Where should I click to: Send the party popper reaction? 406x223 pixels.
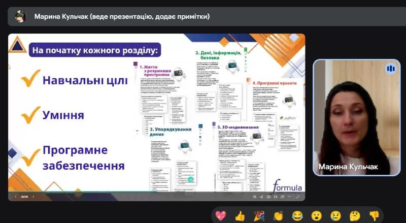tap(259, 215)
